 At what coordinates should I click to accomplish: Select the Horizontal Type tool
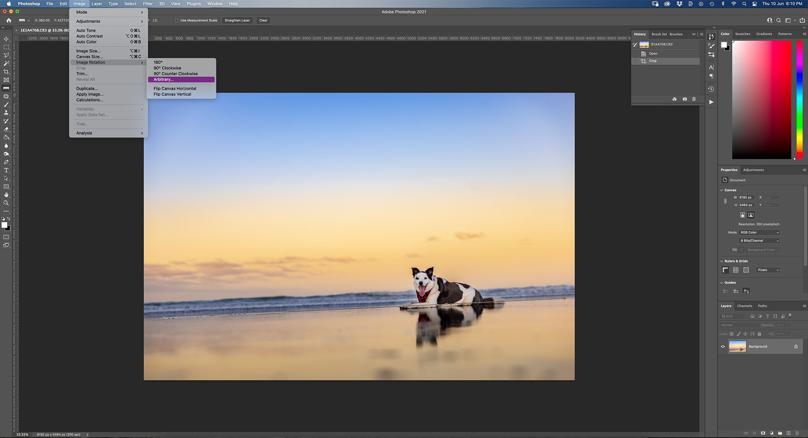6,170
